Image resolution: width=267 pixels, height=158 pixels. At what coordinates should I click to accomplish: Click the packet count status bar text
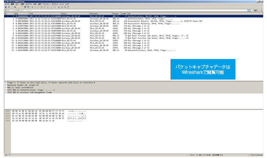coord(206,155)
